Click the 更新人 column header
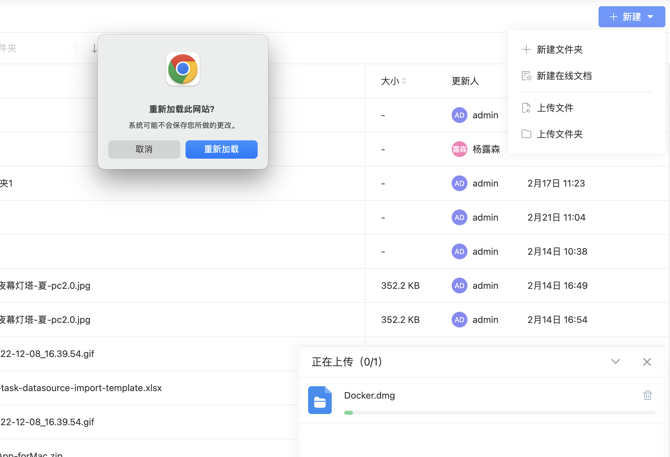Viewport: 670px width, 457px height. [465, 81]
